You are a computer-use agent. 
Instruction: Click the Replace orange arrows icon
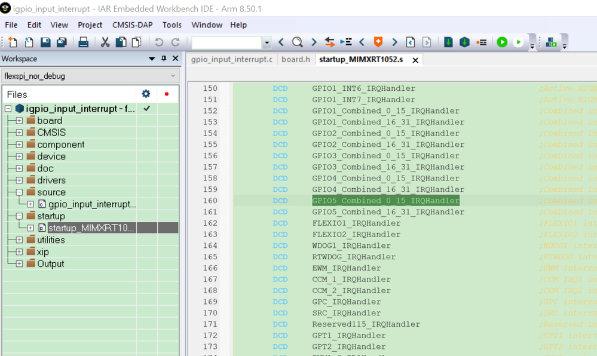coord(330,42)
